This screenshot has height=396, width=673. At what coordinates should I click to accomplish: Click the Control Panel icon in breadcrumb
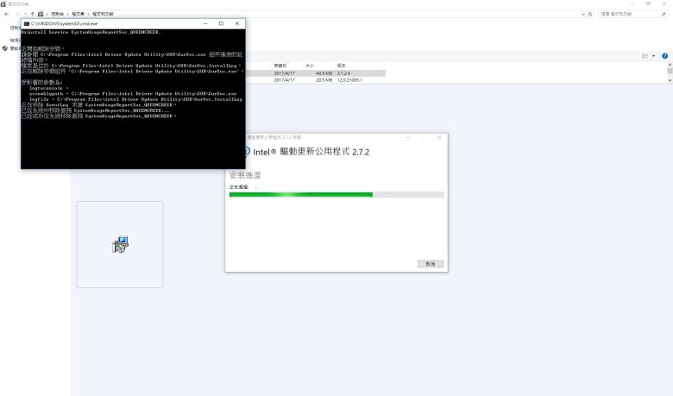click(41, 14)
